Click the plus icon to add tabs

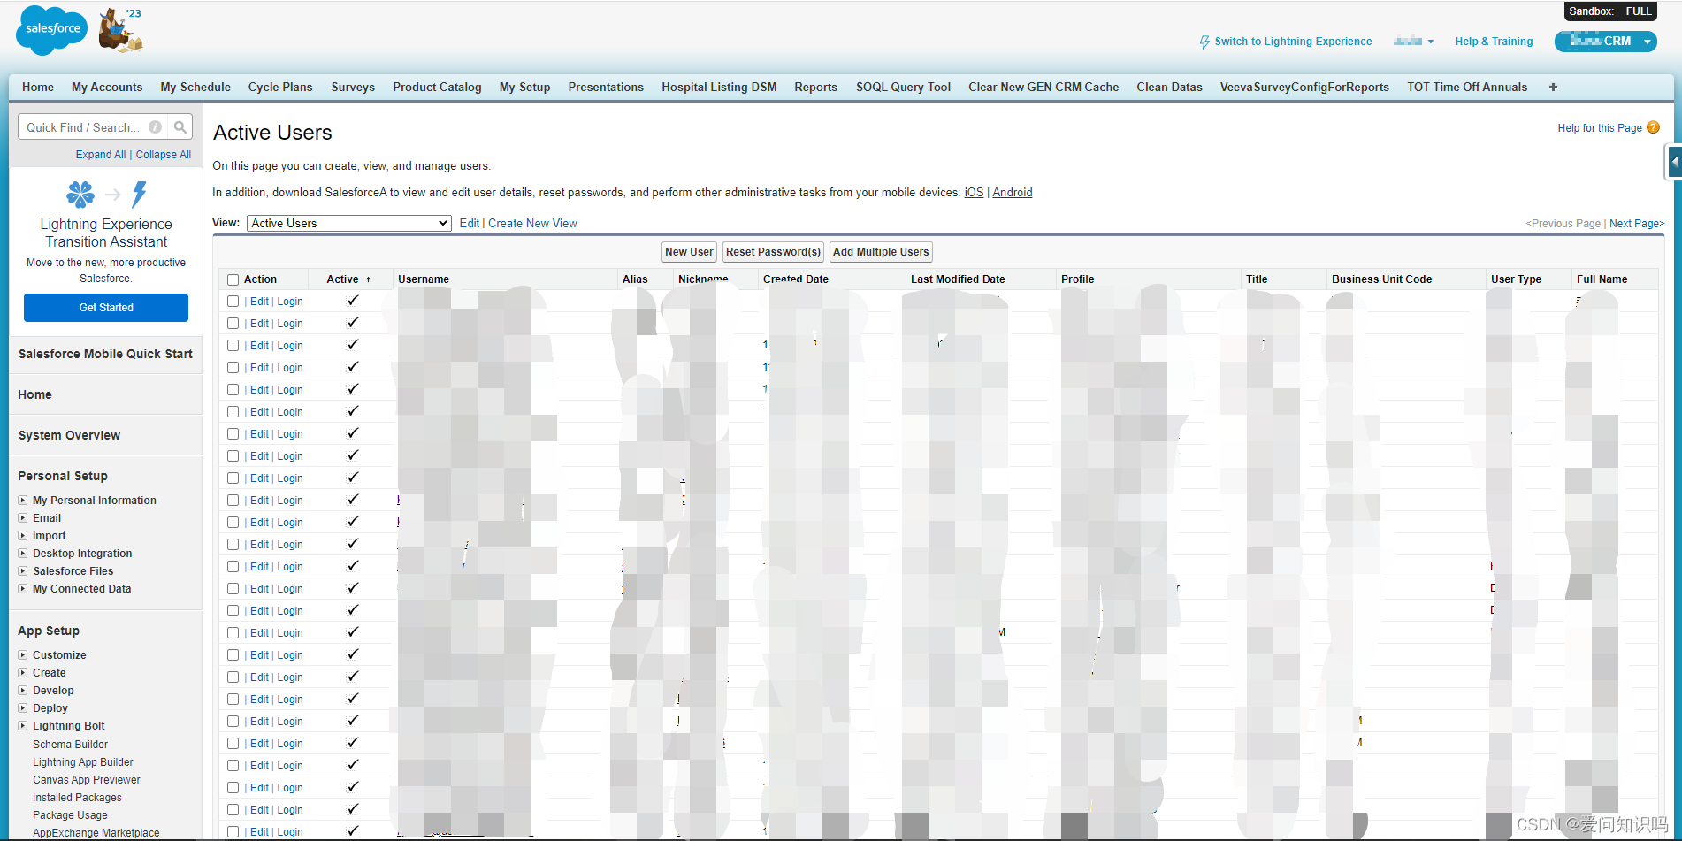1553,87
